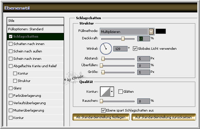Click Auf Standardeinstellung zurücksetzen button
This screenshot has width=200, height=129.
(164, 117)
